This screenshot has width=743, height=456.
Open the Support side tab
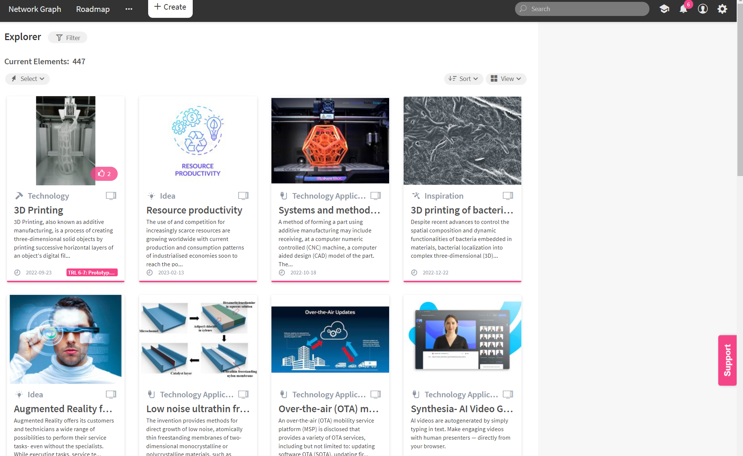pos(727,360)
